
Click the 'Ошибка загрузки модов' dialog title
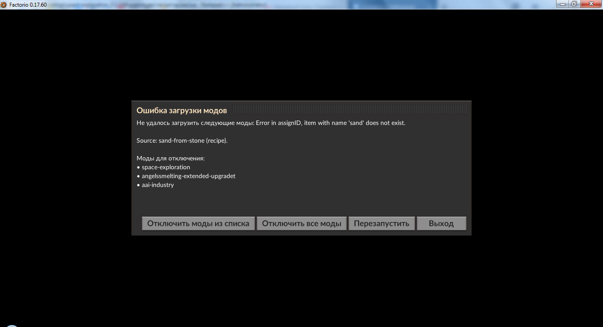point(182,110)
